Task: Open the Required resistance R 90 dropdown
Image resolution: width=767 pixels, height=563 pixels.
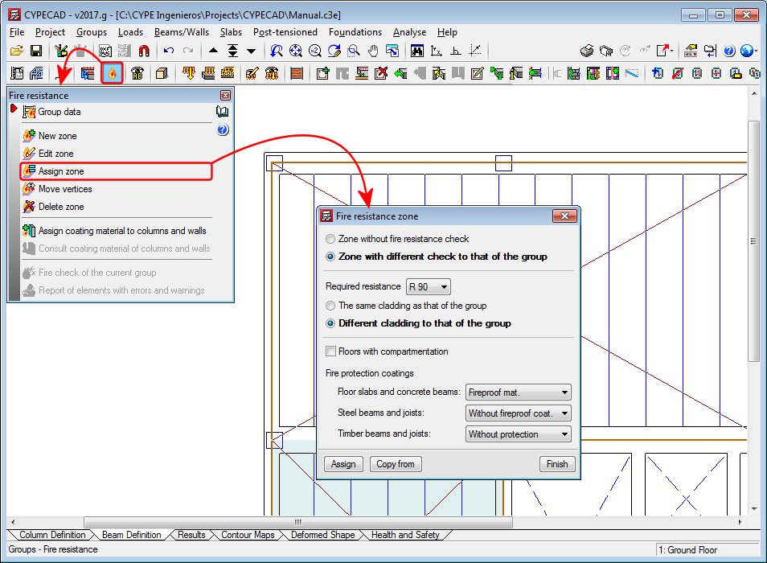Action: click(x=429, y=286)
